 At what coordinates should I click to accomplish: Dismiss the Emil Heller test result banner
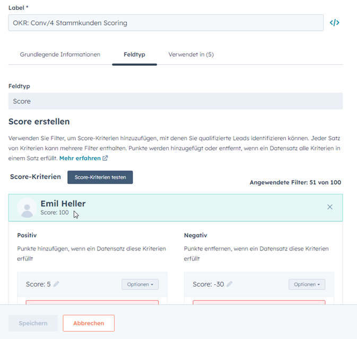coord(330,207)
